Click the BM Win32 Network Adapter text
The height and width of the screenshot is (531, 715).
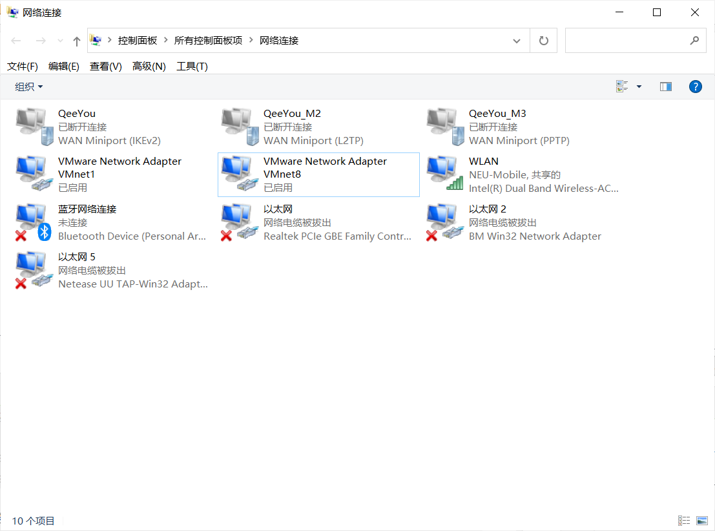(x=535, y=236)
